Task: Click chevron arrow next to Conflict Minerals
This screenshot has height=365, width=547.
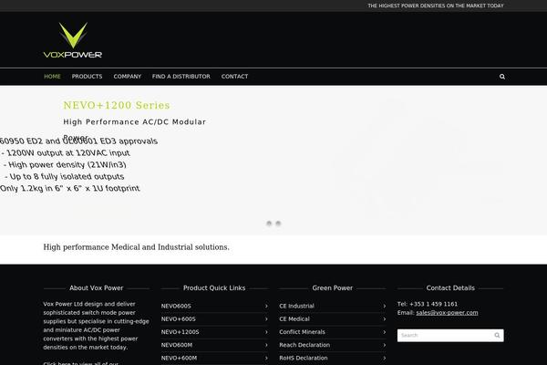Action: click(x=385, y=332)
